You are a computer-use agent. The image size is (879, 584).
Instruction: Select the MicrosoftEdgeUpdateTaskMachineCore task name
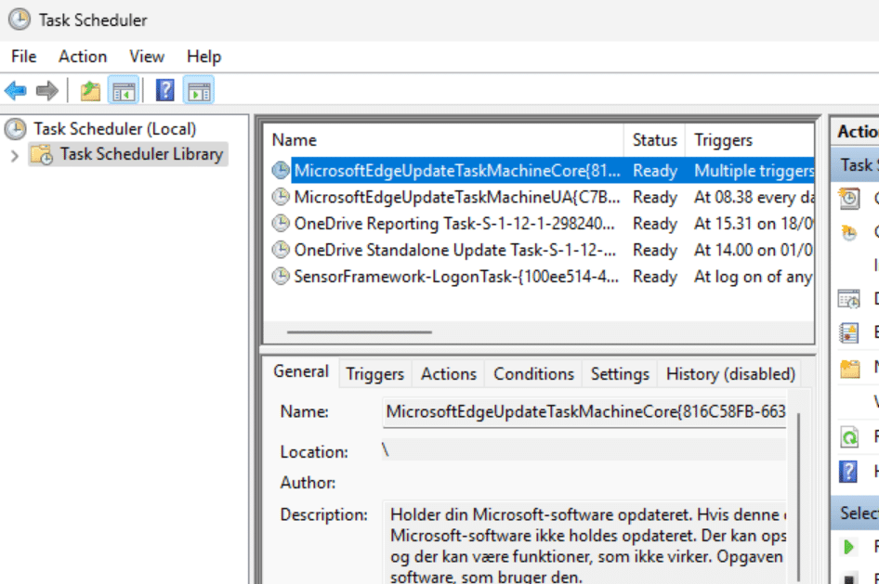(457, 170)
